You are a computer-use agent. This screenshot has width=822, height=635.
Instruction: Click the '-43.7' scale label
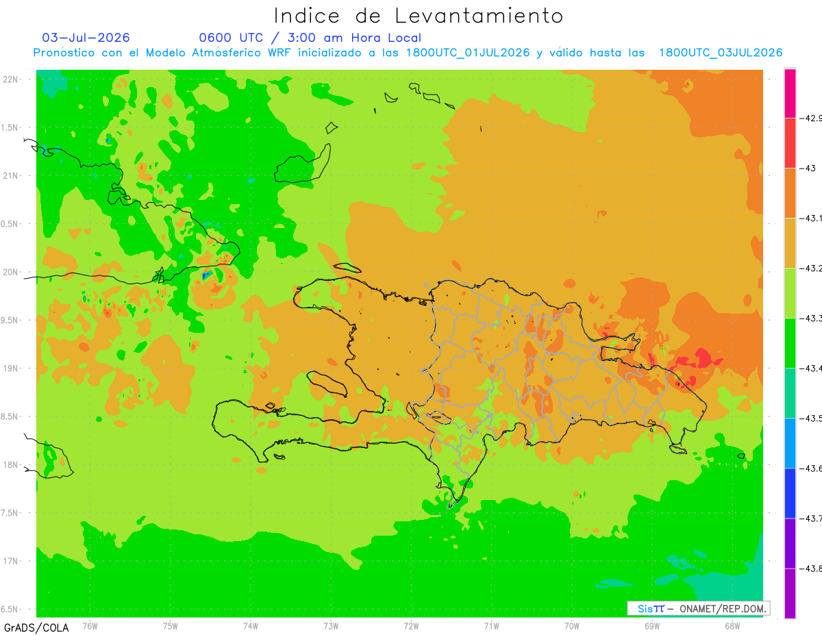[810, 518]
